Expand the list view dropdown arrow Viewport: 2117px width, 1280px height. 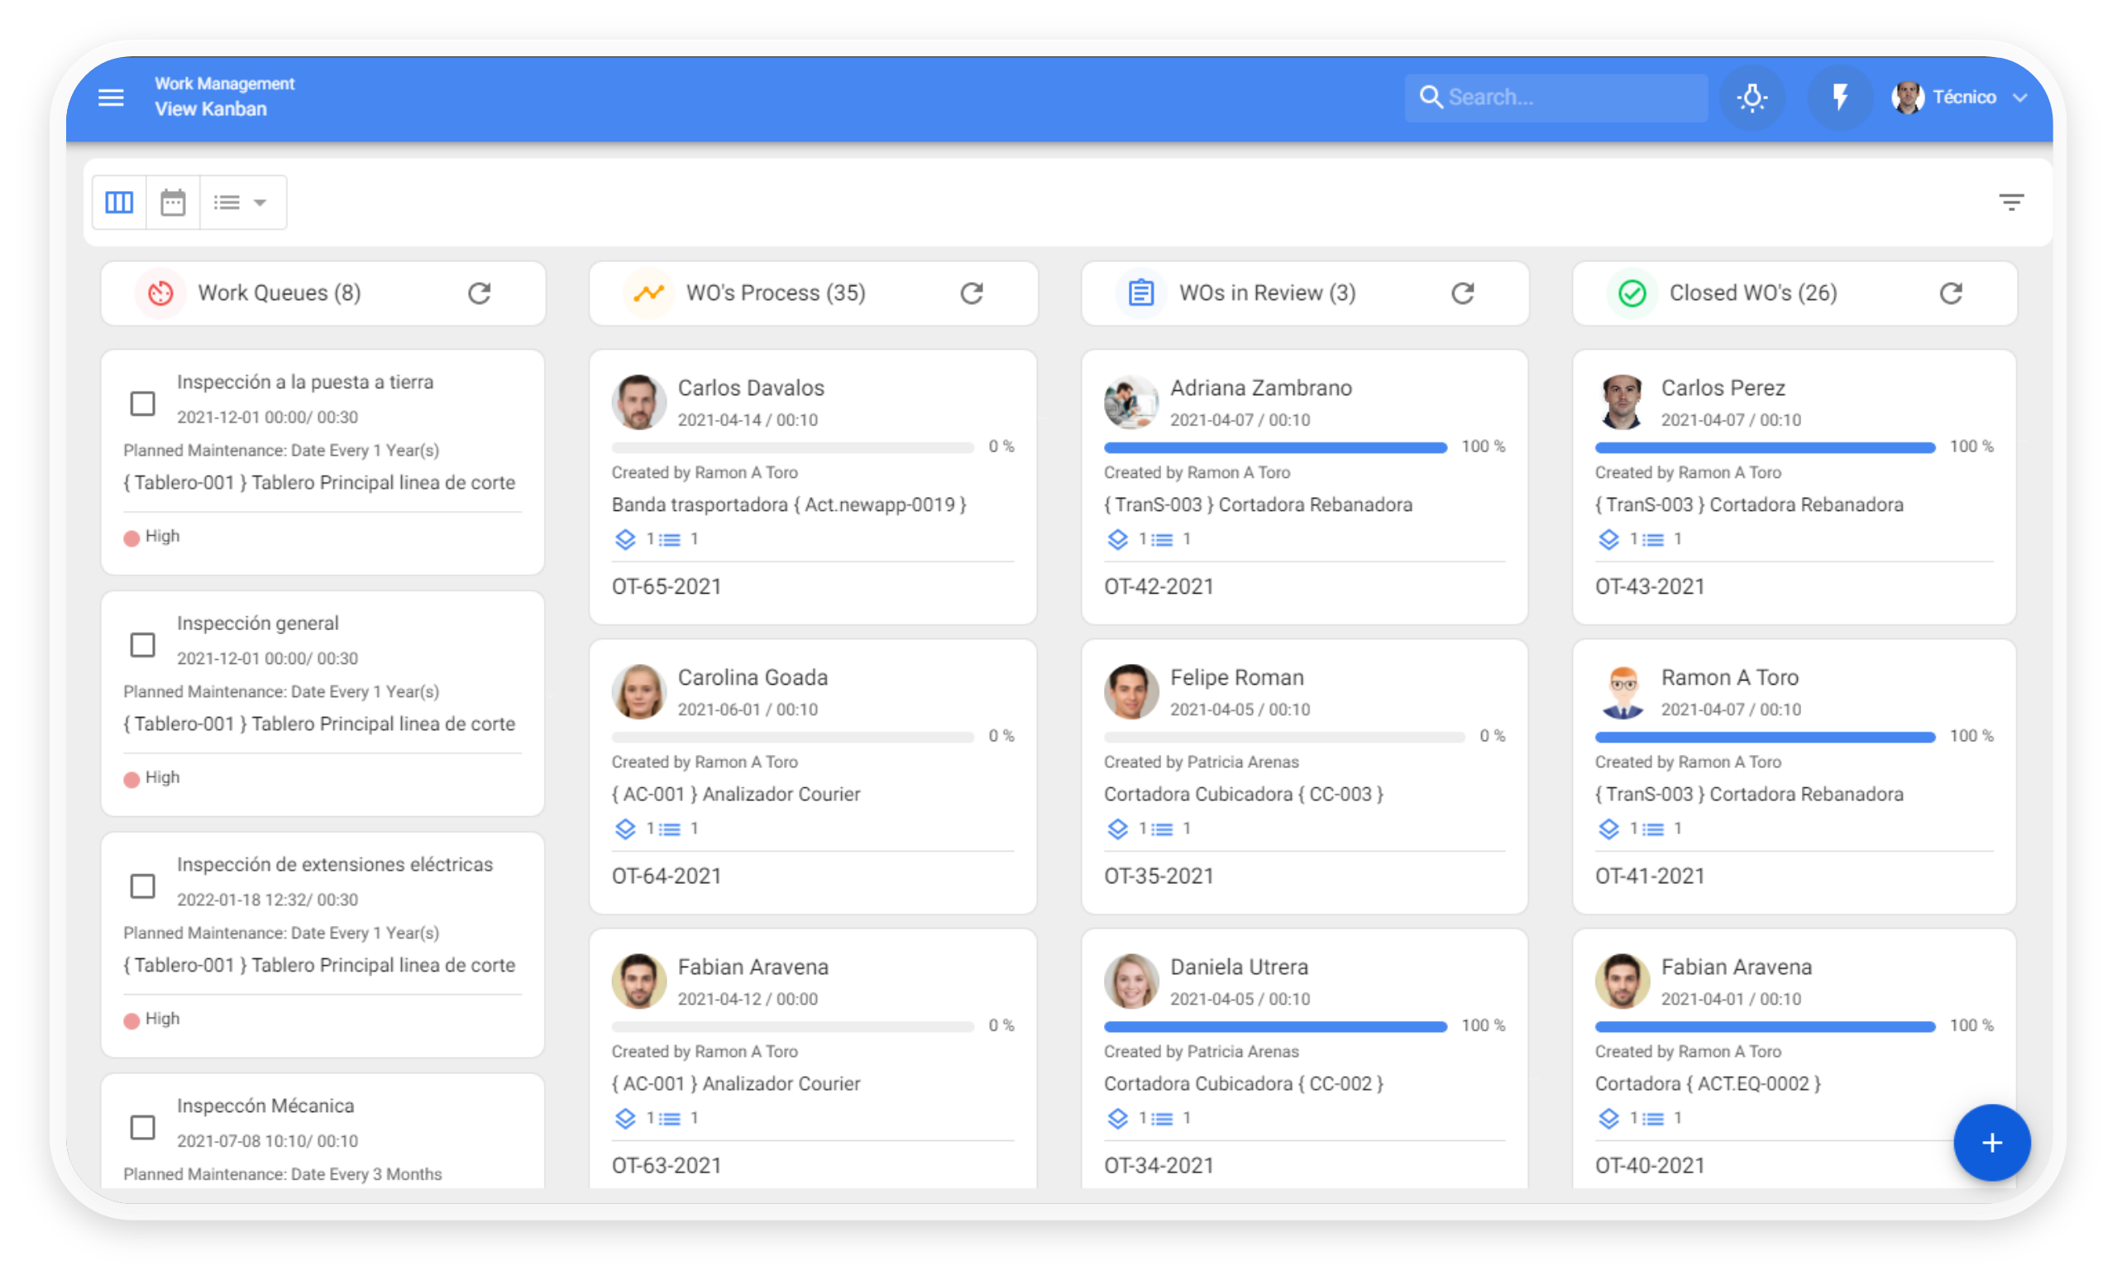260,203
